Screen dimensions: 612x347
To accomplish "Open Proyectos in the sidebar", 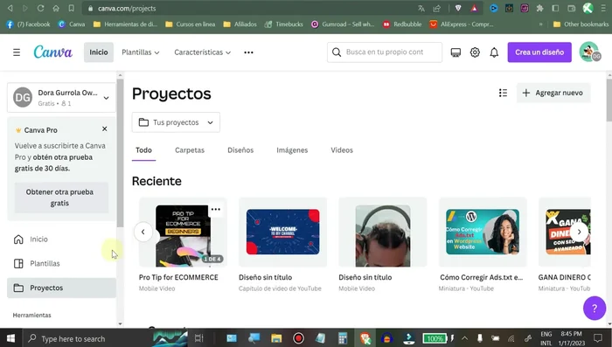I will (x=61, y=288).
